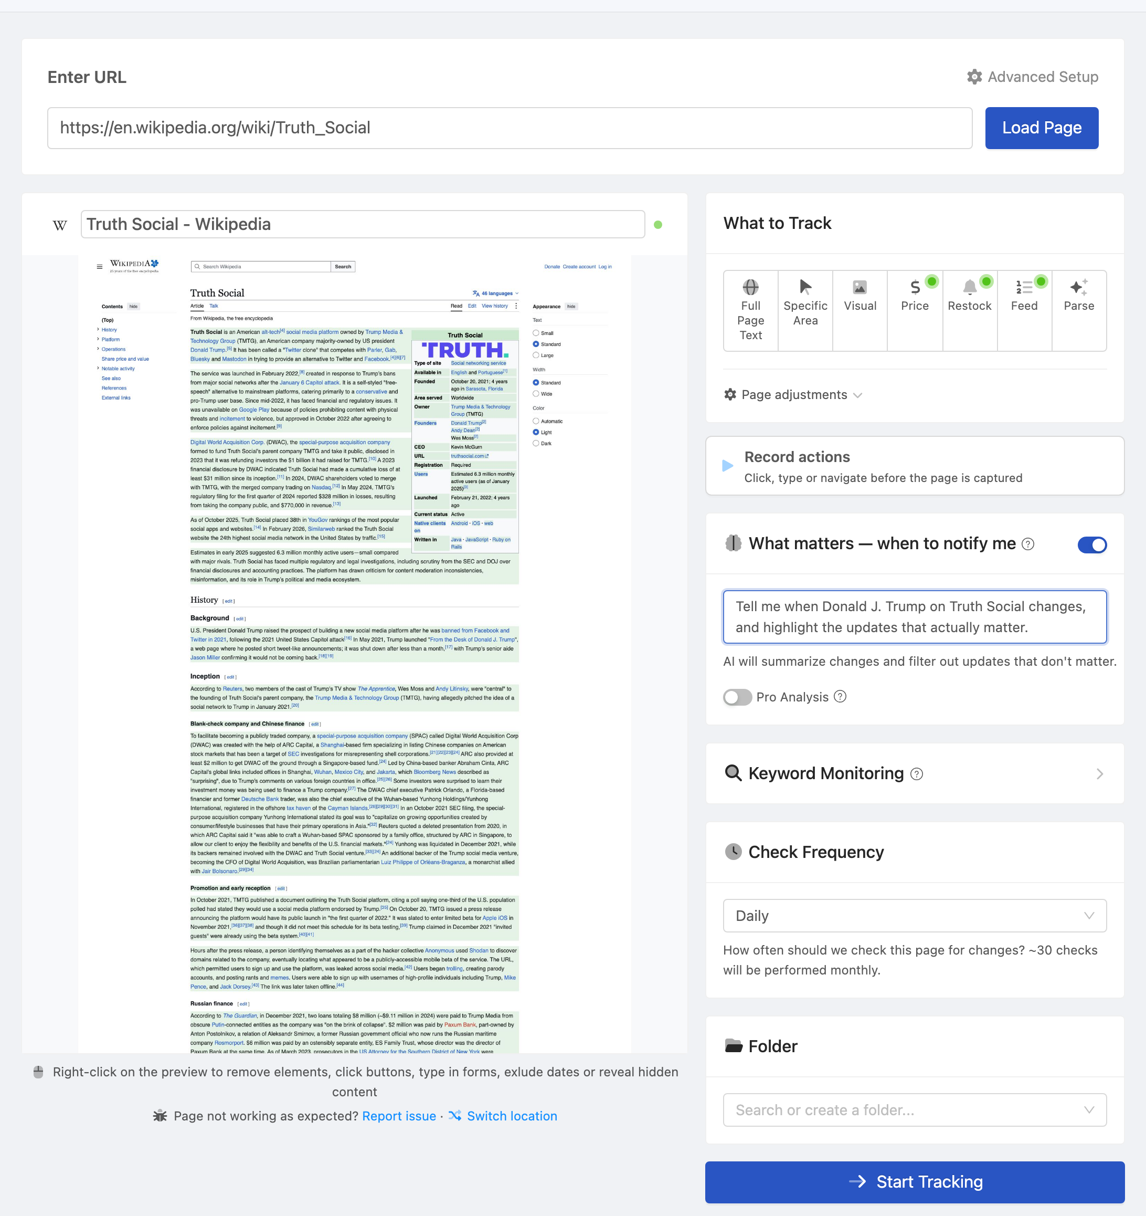Screen dimensions: 1146x1216
Task: Click the brain icon beside What matters
Action: point(733,543)
